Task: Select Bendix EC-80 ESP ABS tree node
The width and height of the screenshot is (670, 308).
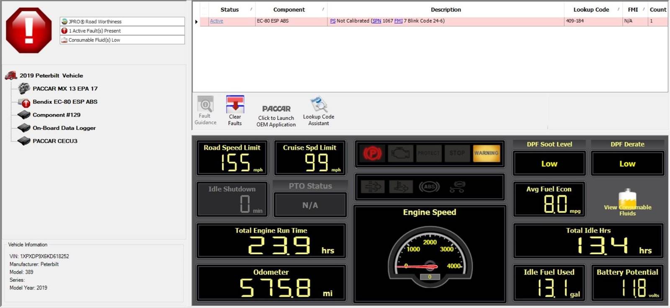Action: coord(65,102)
